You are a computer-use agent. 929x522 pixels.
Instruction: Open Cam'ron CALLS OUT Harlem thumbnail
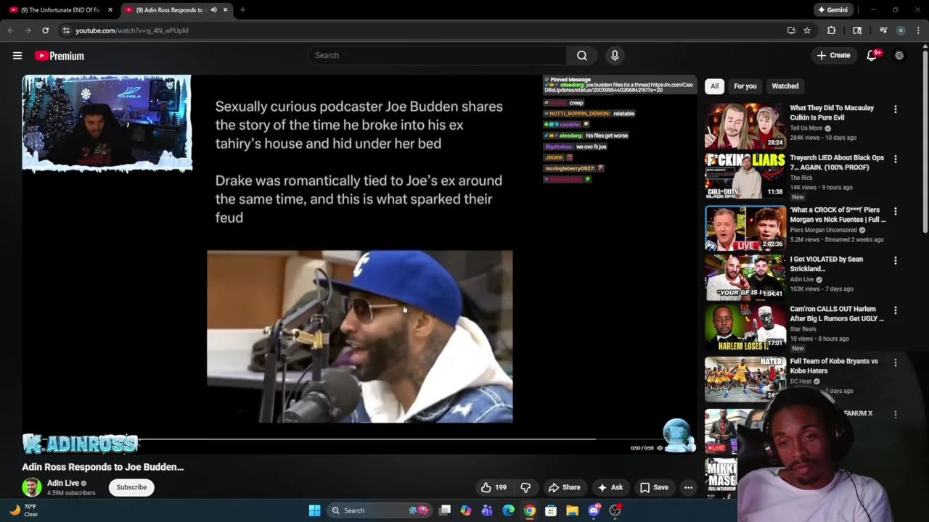coord(745,326)
